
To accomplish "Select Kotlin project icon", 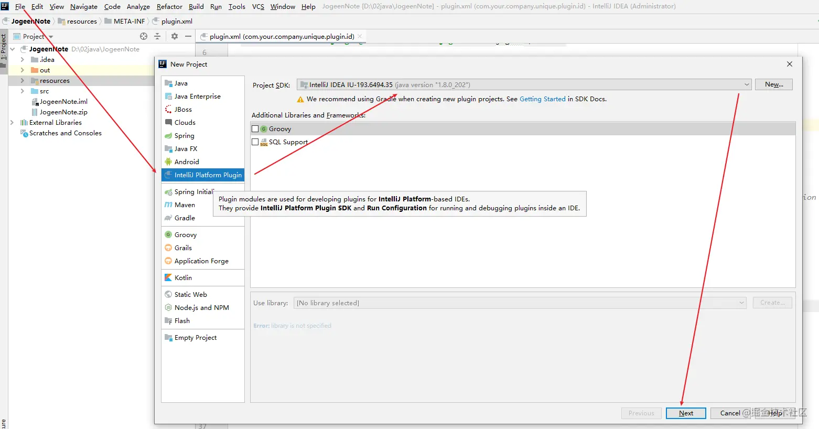I will pos(168,278).
